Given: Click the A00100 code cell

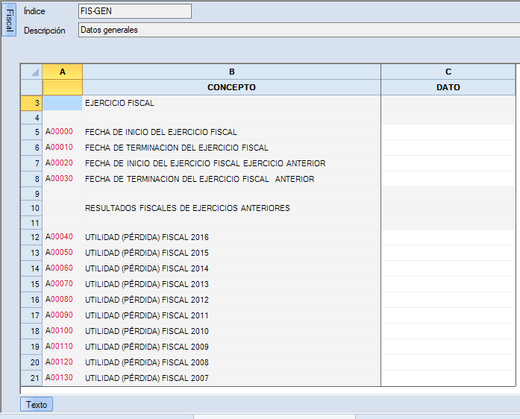Looking at the screenshot, I should [63, 331].
